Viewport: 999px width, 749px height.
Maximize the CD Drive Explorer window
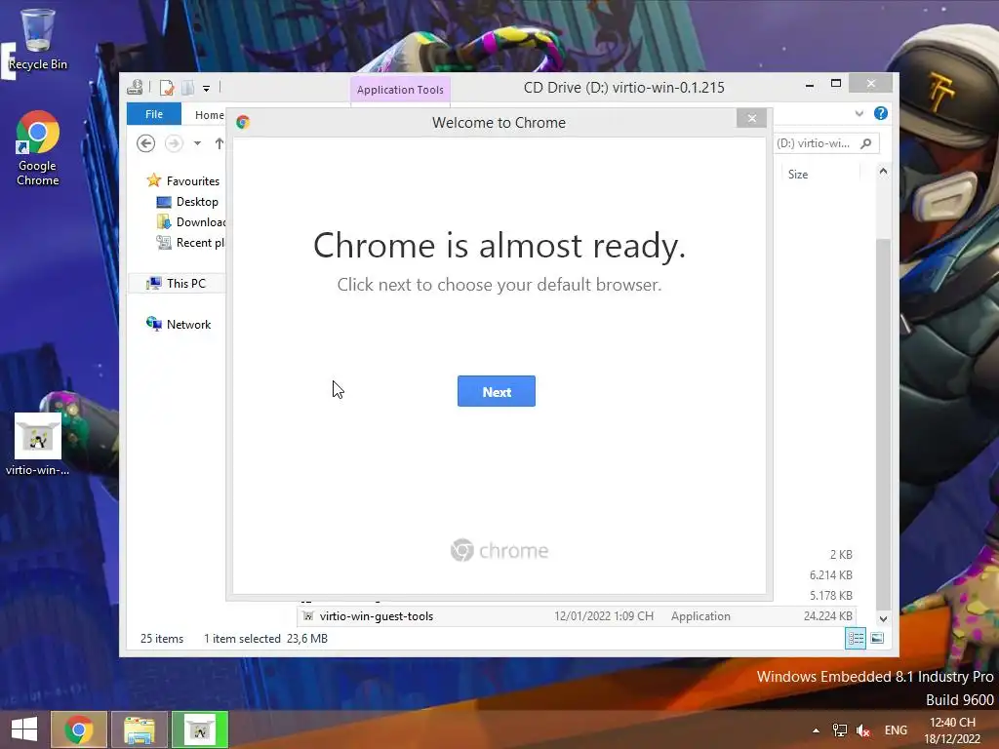pyautogui.click(x=836, y=84)
